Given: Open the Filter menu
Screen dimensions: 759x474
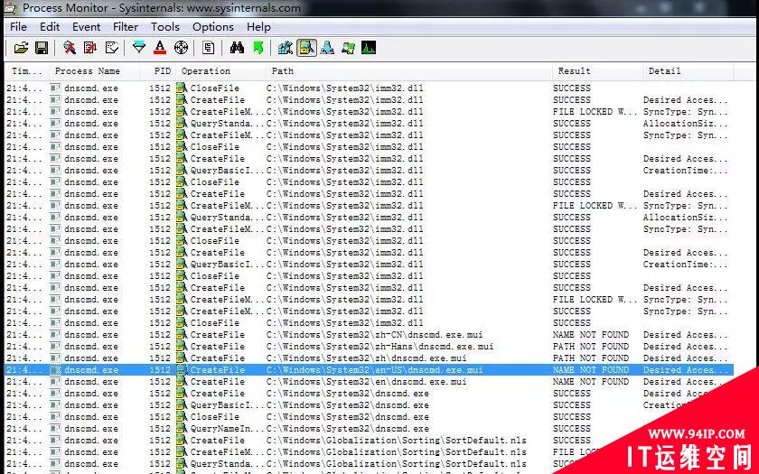Looking at the screenshot, I should 126,27.
